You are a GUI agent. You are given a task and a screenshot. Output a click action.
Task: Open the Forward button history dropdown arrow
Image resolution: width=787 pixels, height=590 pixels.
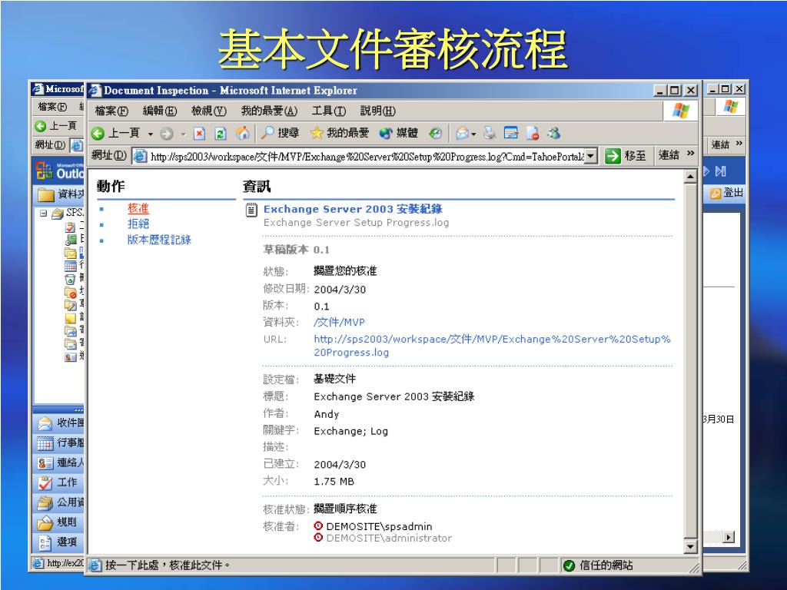183,134
